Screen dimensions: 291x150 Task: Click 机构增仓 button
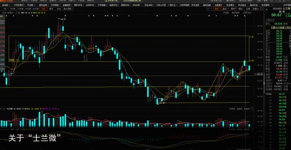coord(230,5)
